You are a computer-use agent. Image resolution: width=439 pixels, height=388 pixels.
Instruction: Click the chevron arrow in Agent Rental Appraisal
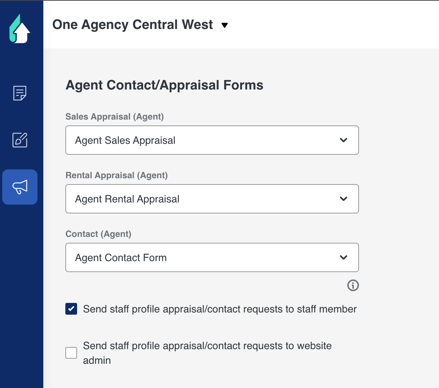point(344,199)
